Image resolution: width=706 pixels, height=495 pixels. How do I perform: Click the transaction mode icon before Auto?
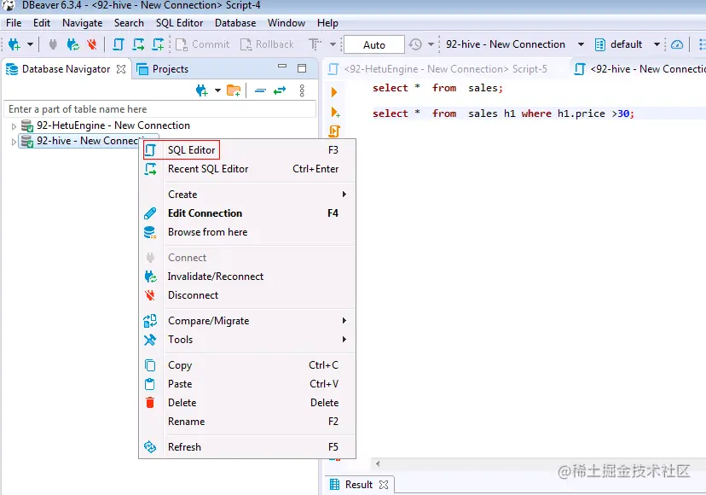(315, 44)
